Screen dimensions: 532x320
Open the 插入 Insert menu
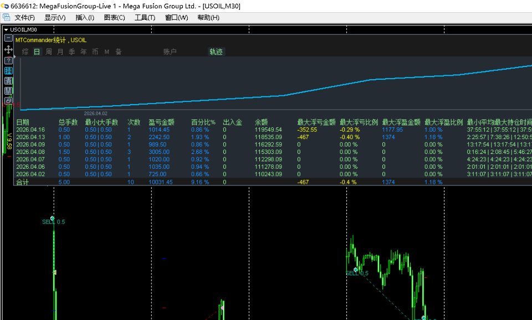coord(84,17)
